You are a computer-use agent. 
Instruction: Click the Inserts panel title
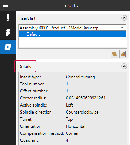70,5
